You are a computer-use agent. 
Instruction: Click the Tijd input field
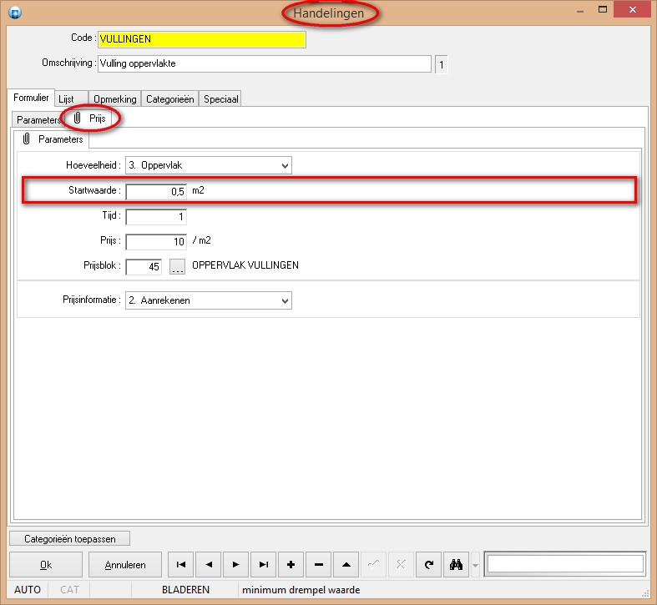(156, 217)
